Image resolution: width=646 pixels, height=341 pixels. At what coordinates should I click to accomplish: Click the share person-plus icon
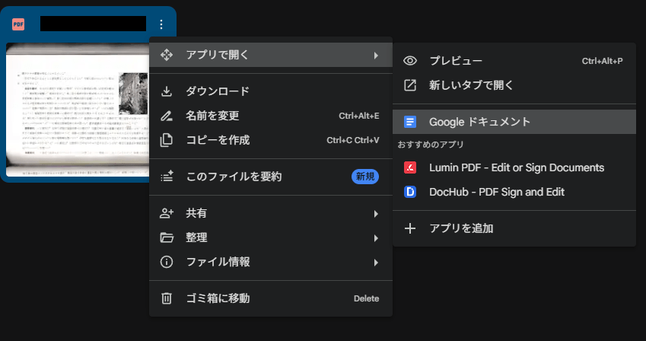[x=167, y=213]
